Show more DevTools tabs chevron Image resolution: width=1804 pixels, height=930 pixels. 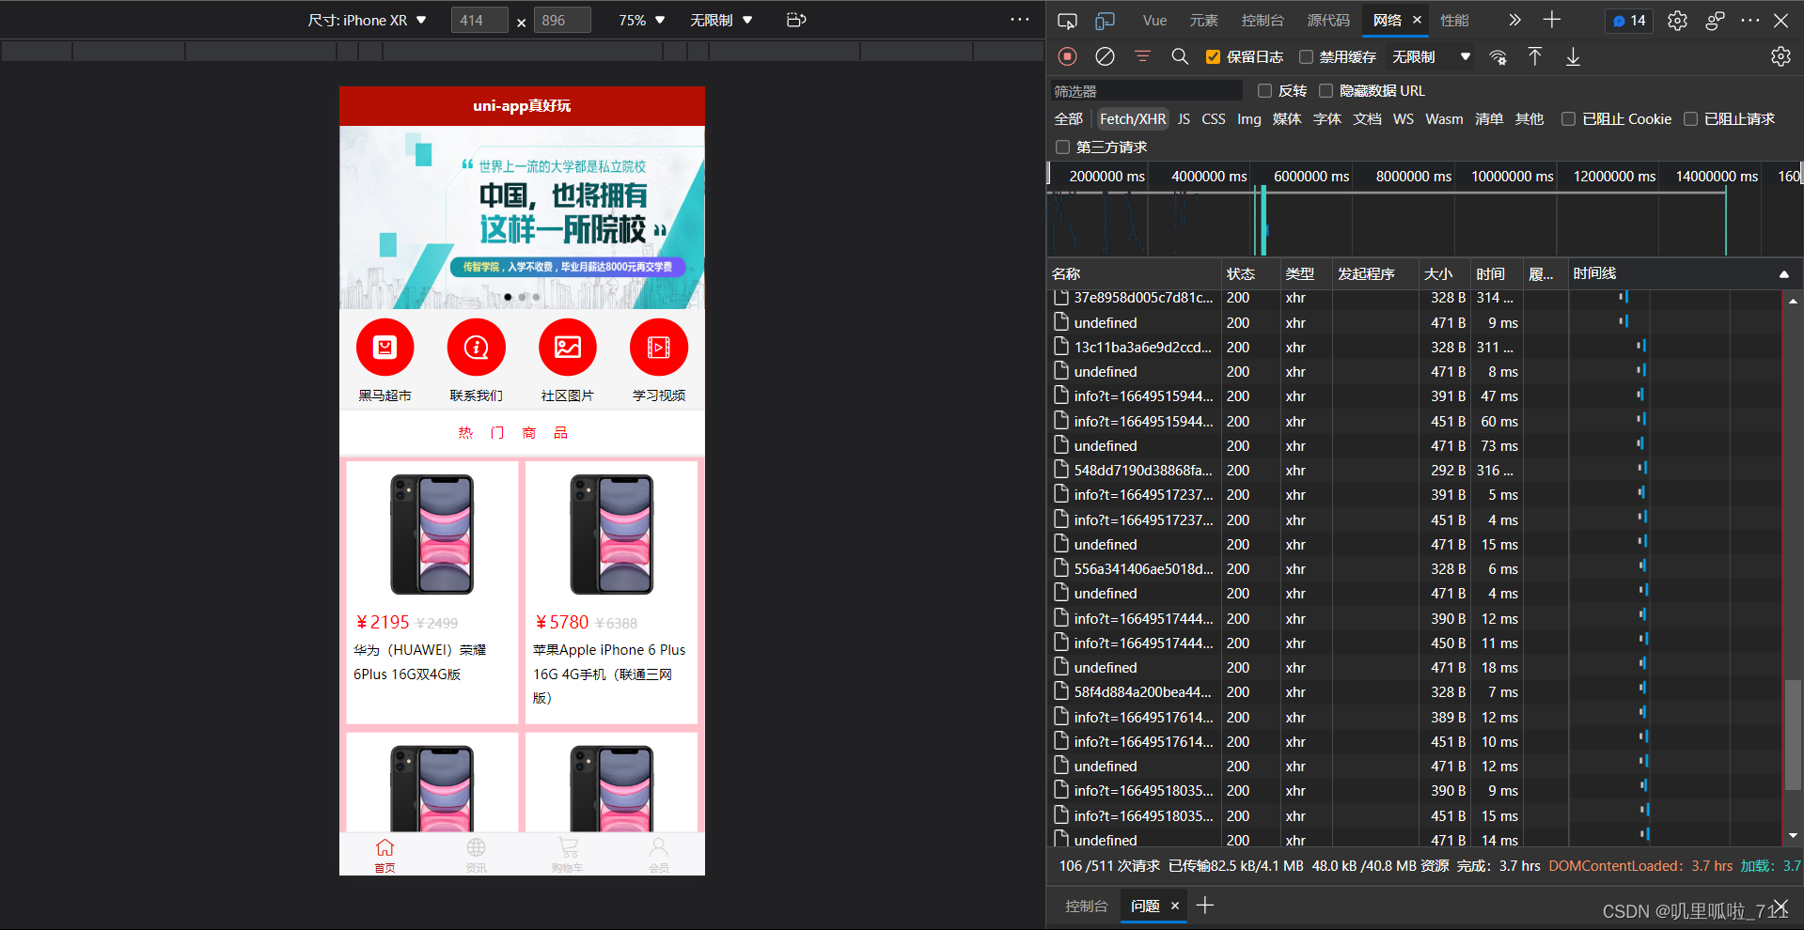click(x=1514, y=20)
